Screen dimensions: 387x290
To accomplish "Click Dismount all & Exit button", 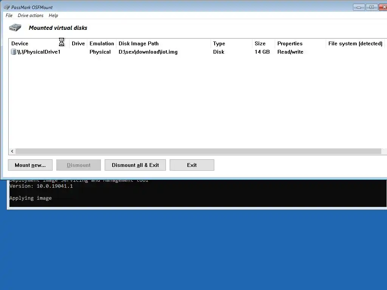I will pos(135,165).
